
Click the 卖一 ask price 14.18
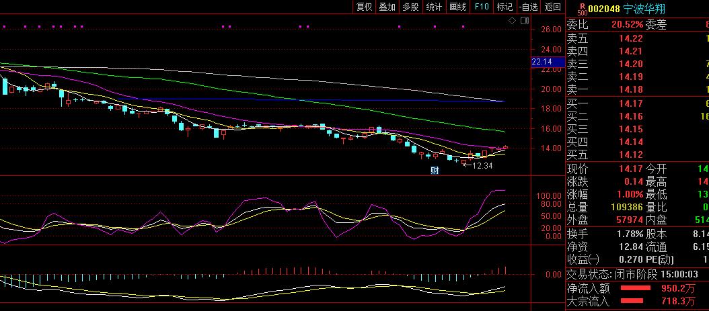pyautogui.click(x=631, y=90)
